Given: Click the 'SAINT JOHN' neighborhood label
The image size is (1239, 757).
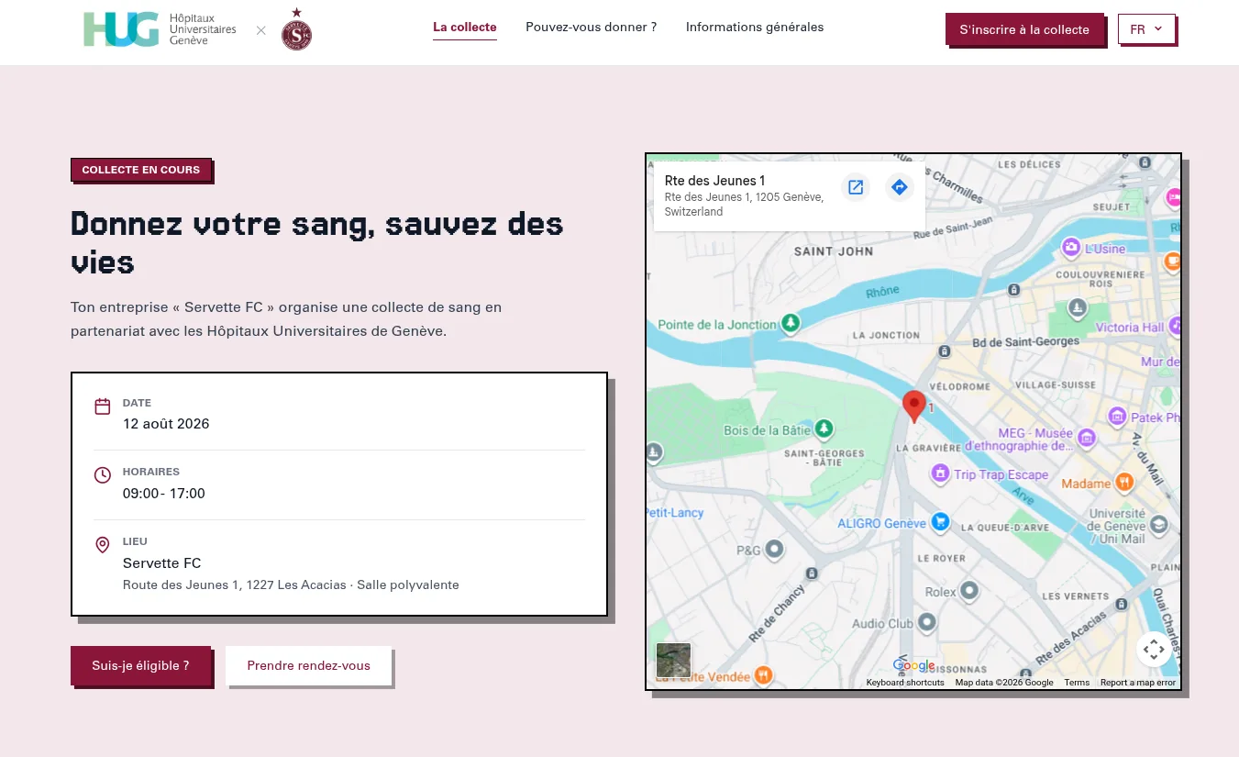Looking at the screenshot, I should (834, 251).
